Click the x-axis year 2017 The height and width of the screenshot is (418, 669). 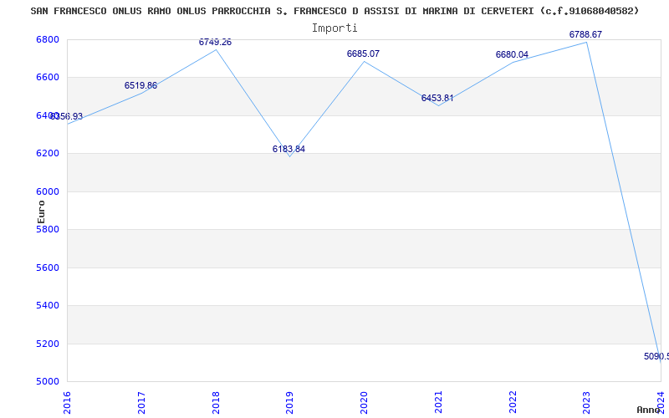click(x=141, y=402)
